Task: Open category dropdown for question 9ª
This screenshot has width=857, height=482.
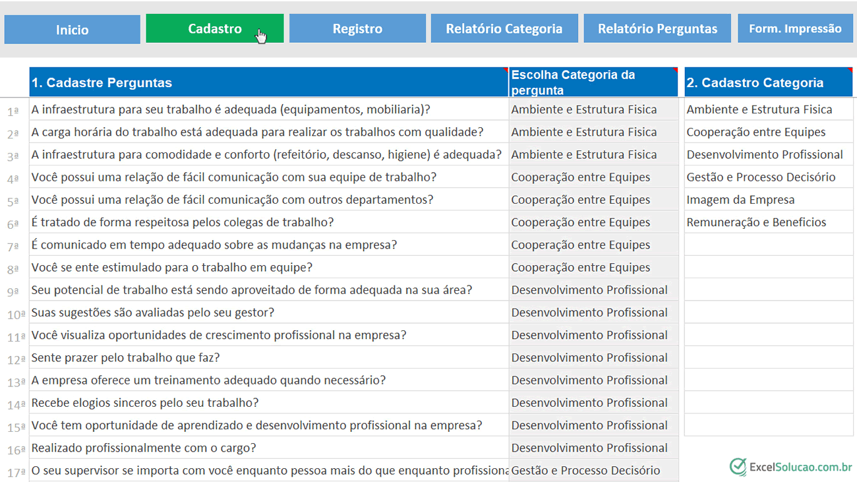Action: [593, 289]
